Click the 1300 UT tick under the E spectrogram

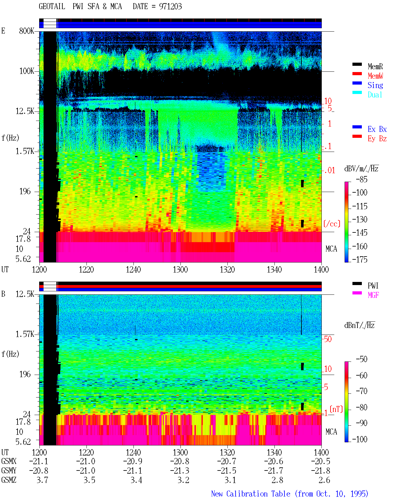pos(180,269)
